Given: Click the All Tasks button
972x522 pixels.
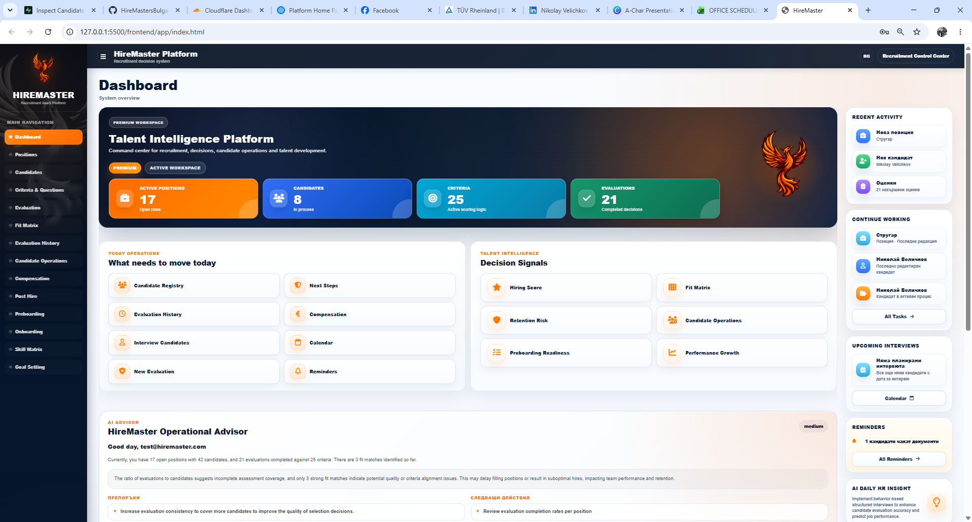Looking at the screenshot, I should [899, 317].
